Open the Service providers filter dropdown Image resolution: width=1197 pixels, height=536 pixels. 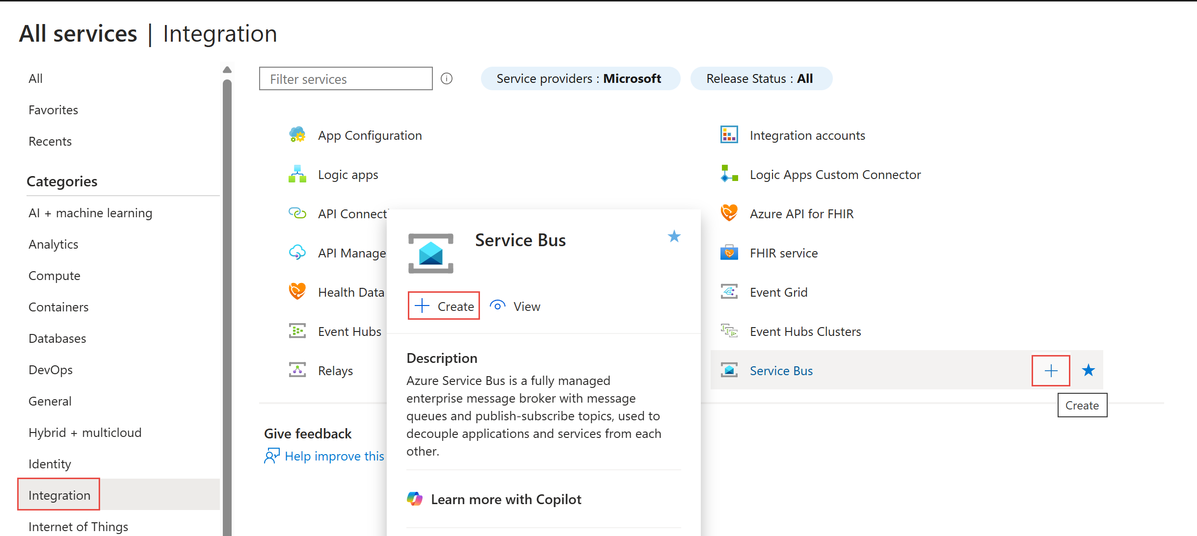pos(580,78)
